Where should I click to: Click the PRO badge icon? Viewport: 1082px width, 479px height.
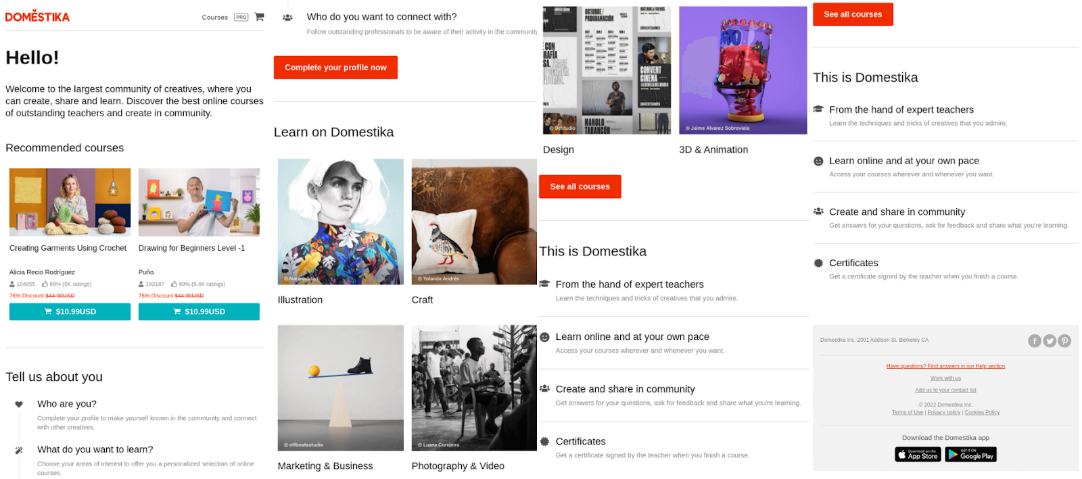[x=241, y=18]
